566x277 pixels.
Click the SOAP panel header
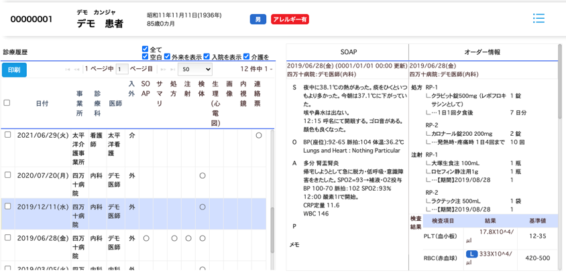click(x=348, y=52)
